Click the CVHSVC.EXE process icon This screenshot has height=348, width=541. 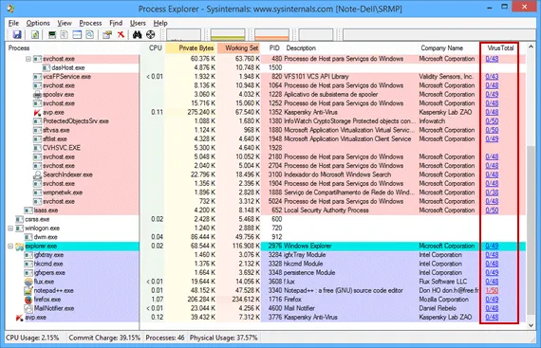pos(37,148)
